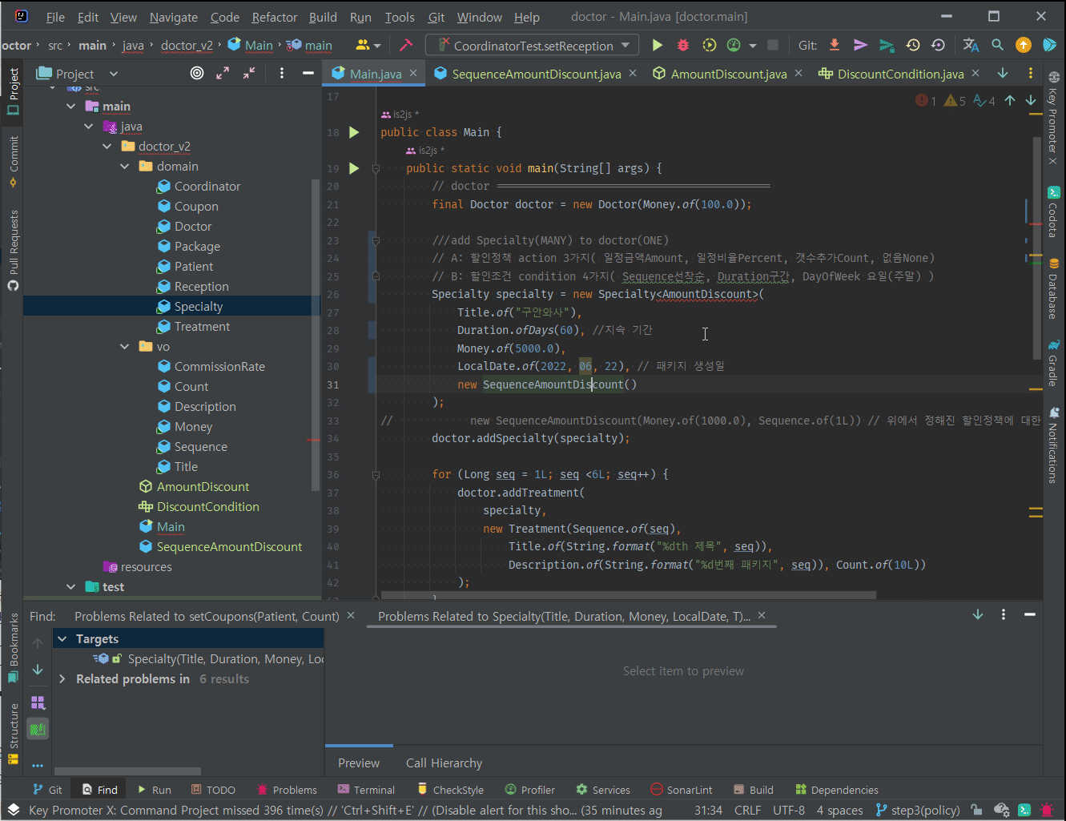Collapse the domain folder in project tree

click(x=125, y=167)
